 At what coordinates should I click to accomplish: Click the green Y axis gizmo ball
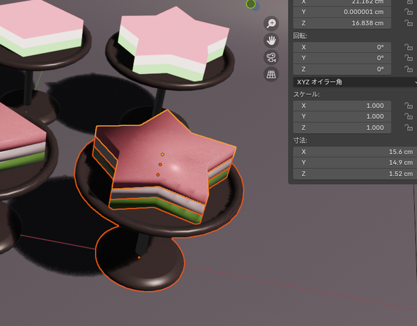[x=250, y=4]
